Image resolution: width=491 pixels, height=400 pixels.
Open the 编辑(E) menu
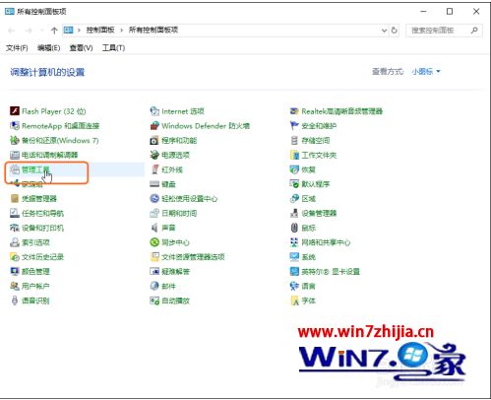click(48, 48)
